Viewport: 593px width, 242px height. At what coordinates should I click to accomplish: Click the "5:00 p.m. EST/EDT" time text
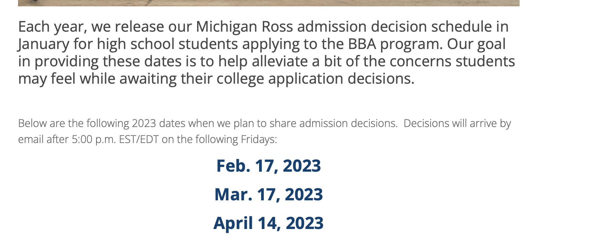coord(115,139)
